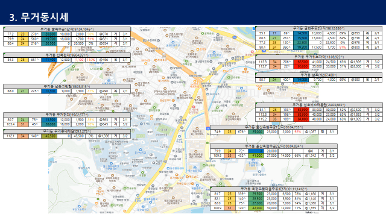386x217 pixels.
Task: Select the '225^' cell
Action: [35, 91]
